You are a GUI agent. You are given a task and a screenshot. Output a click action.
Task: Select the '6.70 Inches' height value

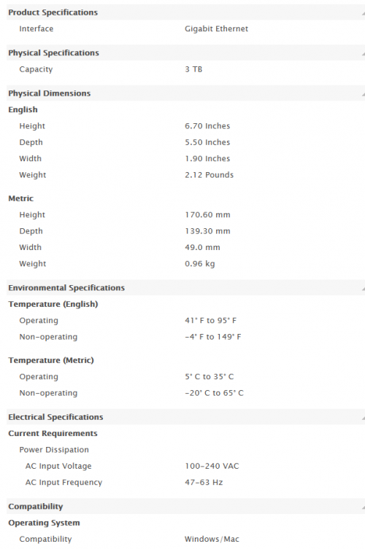coord(207,126)
